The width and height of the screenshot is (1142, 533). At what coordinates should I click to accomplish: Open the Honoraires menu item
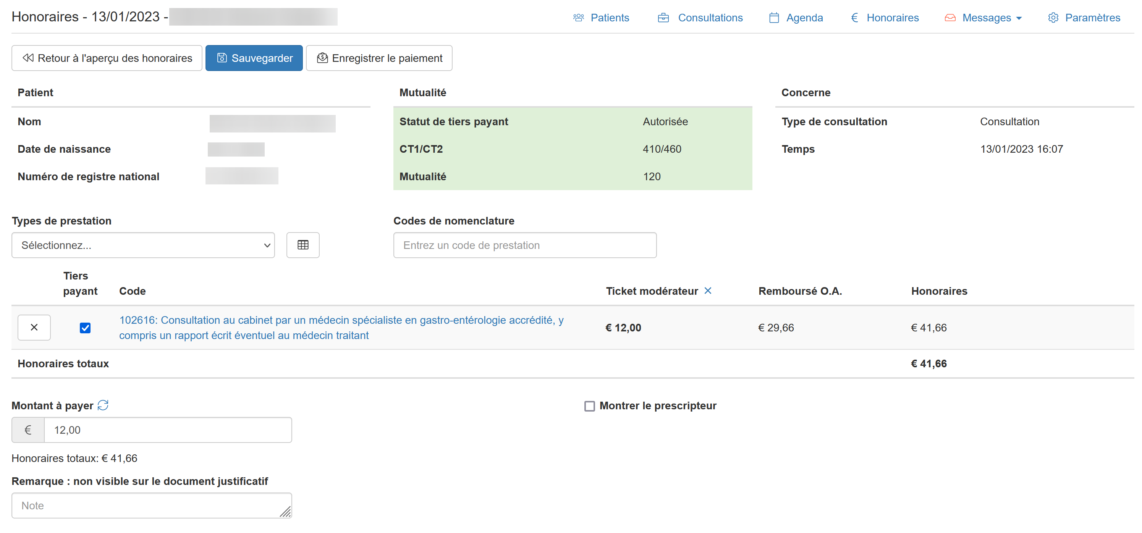[892, 18]
